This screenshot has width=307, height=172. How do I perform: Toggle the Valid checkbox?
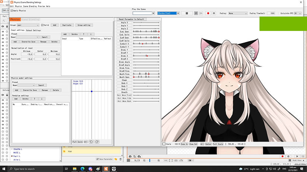(42, 25)
